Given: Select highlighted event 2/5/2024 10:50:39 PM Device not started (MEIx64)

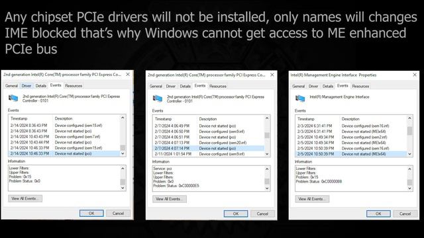Looking at the screenshot, I should coord(351,154).
